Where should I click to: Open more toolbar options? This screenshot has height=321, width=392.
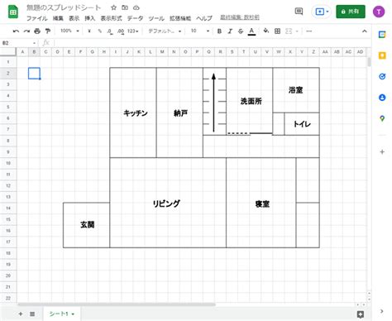coord(309,31)
